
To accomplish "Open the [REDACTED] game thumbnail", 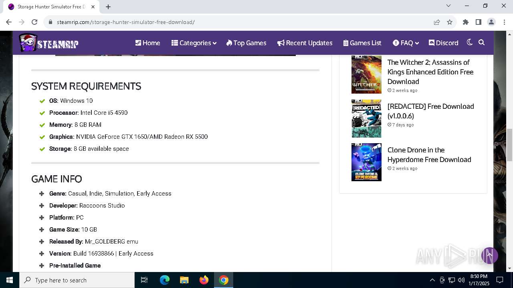I will [x=366, y=118].
